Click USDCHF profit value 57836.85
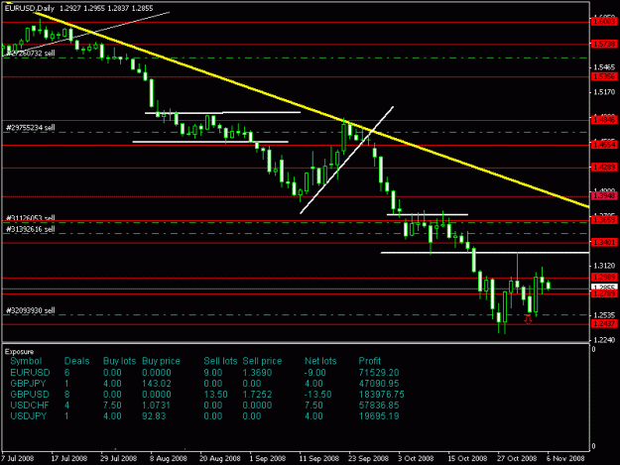Image resolution: width=620 pixels, height=465 pixels. (379, 406)
